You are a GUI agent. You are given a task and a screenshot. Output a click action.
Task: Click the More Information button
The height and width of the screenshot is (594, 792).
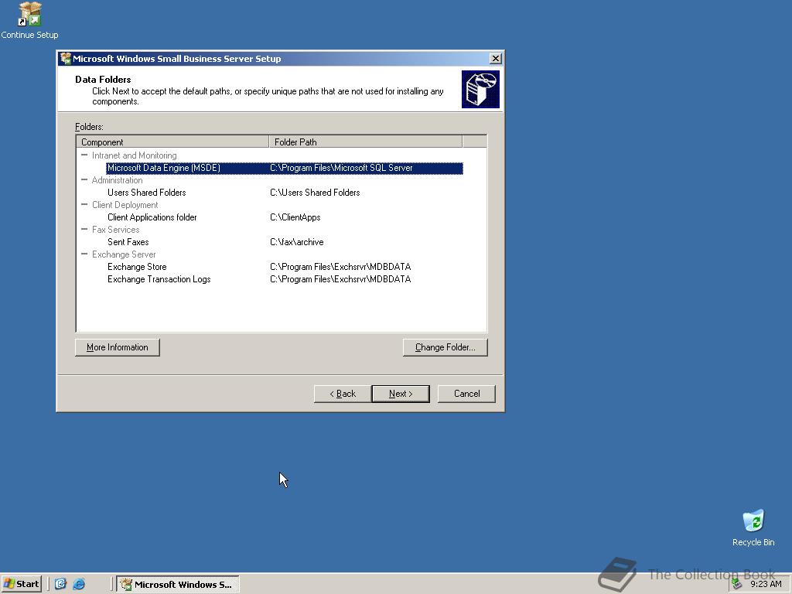pyautogui.click(x=118, y=347)
